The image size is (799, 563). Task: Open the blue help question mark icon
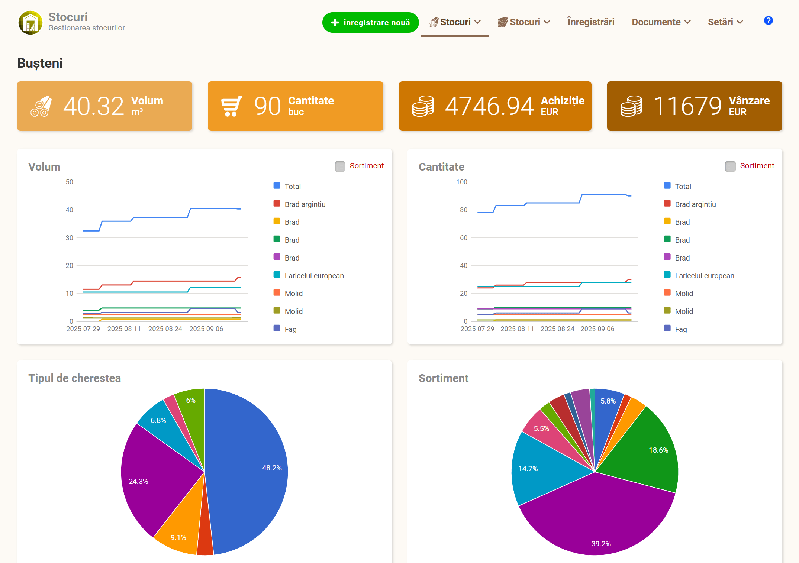point(768,21)
